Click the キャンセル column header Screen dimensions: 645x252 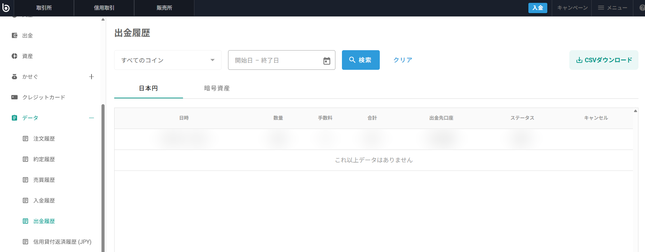596,118
